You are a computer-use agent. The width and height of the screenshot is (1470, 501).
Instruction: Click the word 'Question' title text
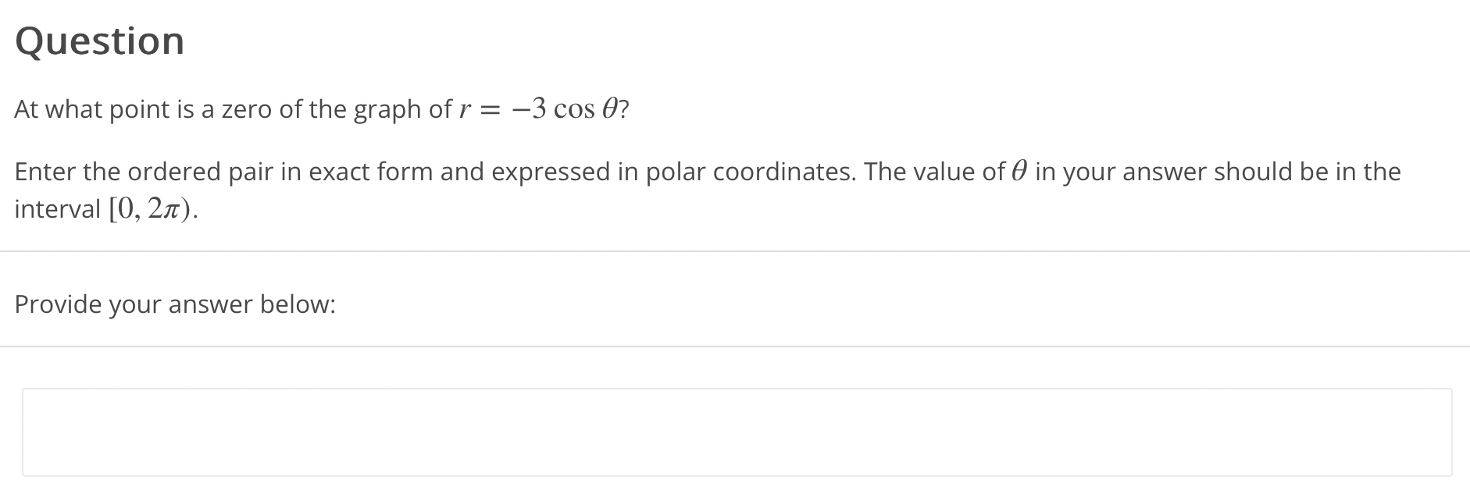click(x=100, y=41)
